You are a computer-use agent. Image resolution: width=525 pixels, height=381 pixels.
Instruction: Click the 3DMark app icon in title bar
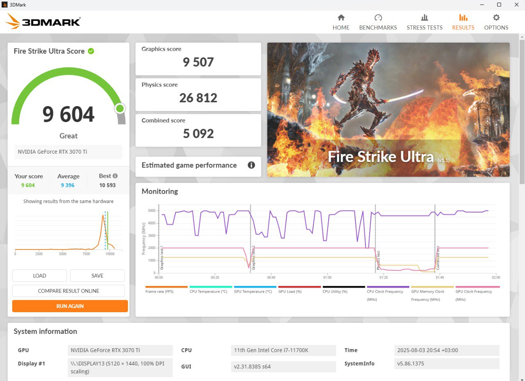(x=5, y=5)
